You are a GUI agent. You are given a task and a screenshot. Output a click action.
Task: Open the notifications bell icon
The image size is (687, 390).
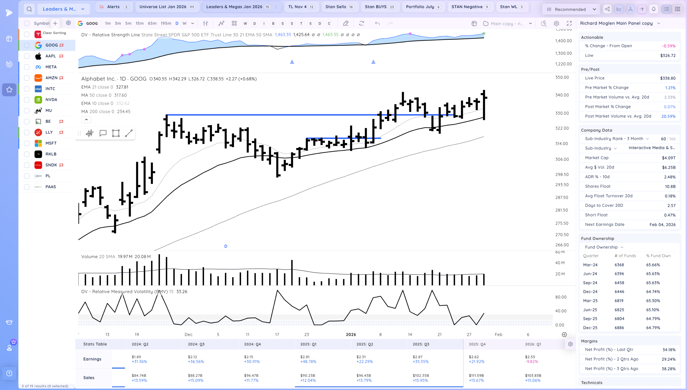pyautogui.click(x=653, y=9)
